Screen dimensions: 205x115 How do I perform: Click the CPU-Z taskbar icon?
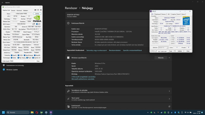[51, 112]
